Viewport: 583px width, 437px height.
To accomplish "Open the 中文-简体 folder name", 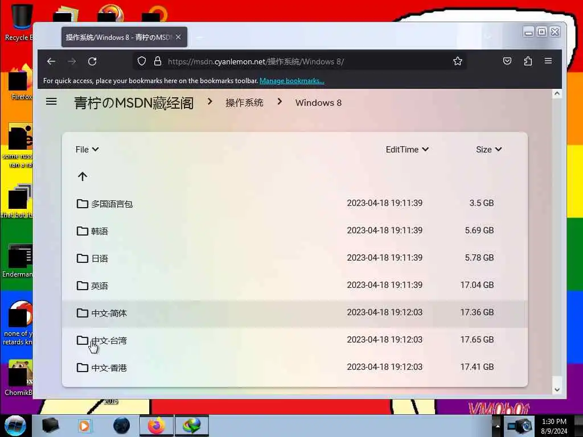I will [x=109, y=314].
